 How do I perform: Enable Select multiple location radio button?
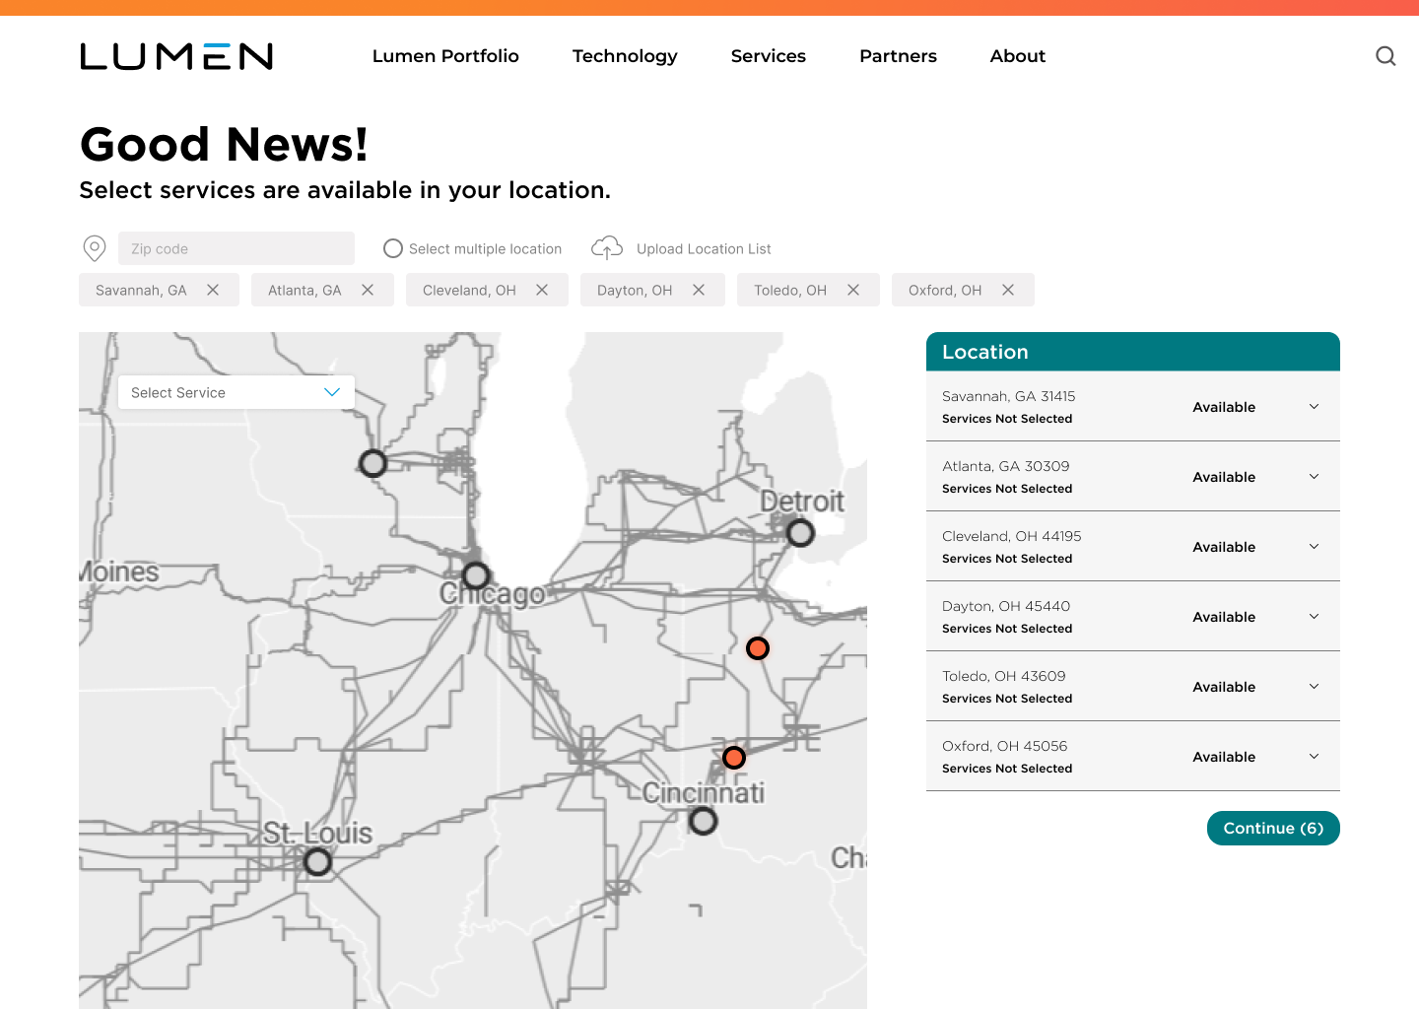pyautogui.click(x=393, y=248)
